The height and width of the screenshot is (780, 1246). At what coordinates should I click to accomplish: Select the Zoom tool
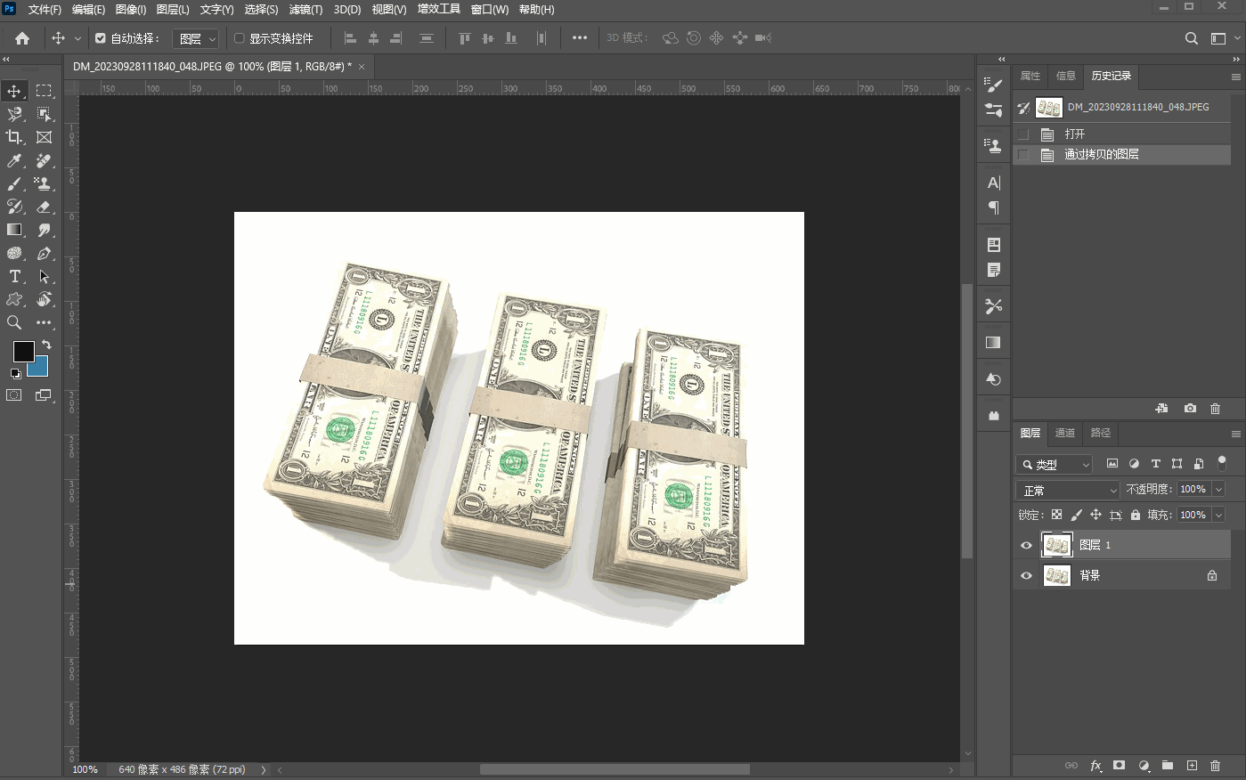tap(14, 322)
